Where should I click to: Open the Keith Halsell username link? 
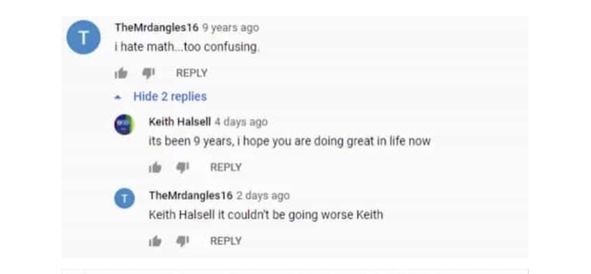tap(180, 122)
